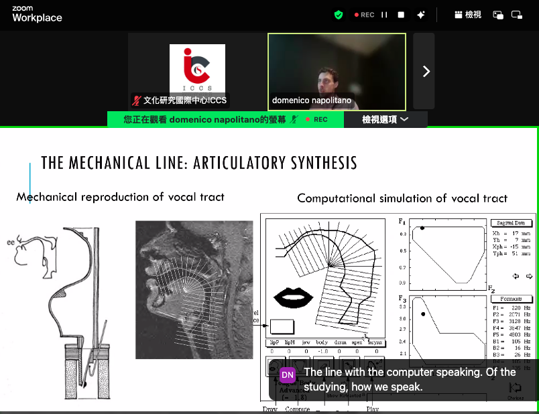Click the "B1 = 105 Hz" value
Image resolution: width=539 pixels, height=414 pixels.
point(512,341)
